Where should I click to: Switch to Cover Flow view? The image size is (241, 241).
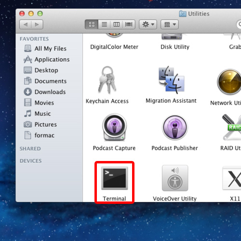coord(129,25)
